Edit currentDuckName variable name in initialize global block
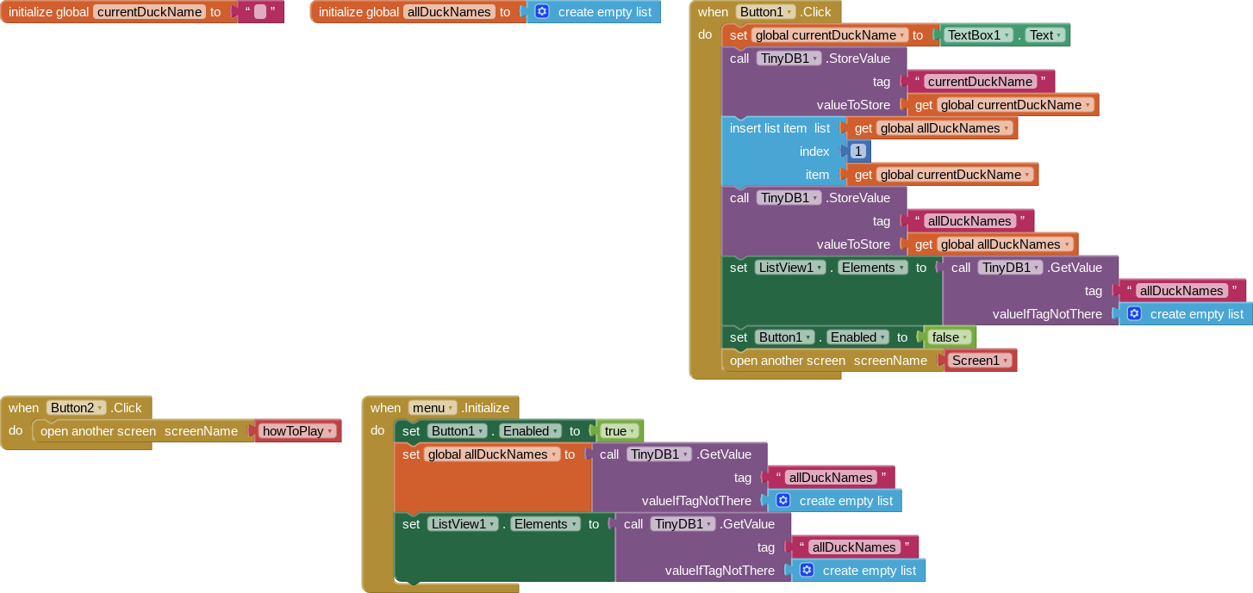 coord(149,12)
